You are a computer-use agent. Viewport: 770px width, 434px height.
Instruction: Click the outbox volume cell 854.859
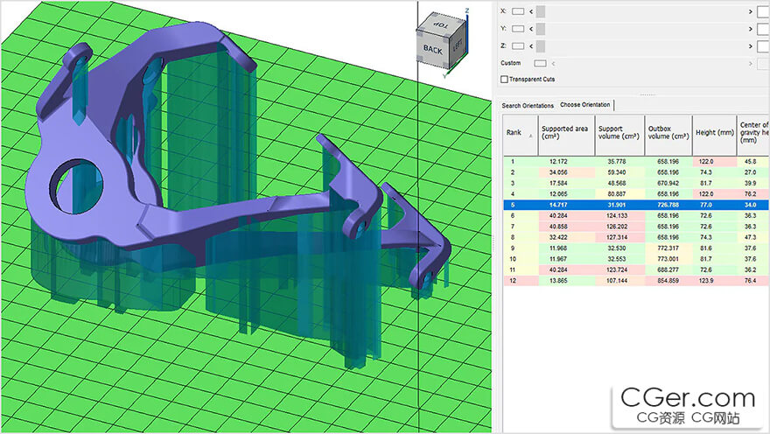coord(668,280)
